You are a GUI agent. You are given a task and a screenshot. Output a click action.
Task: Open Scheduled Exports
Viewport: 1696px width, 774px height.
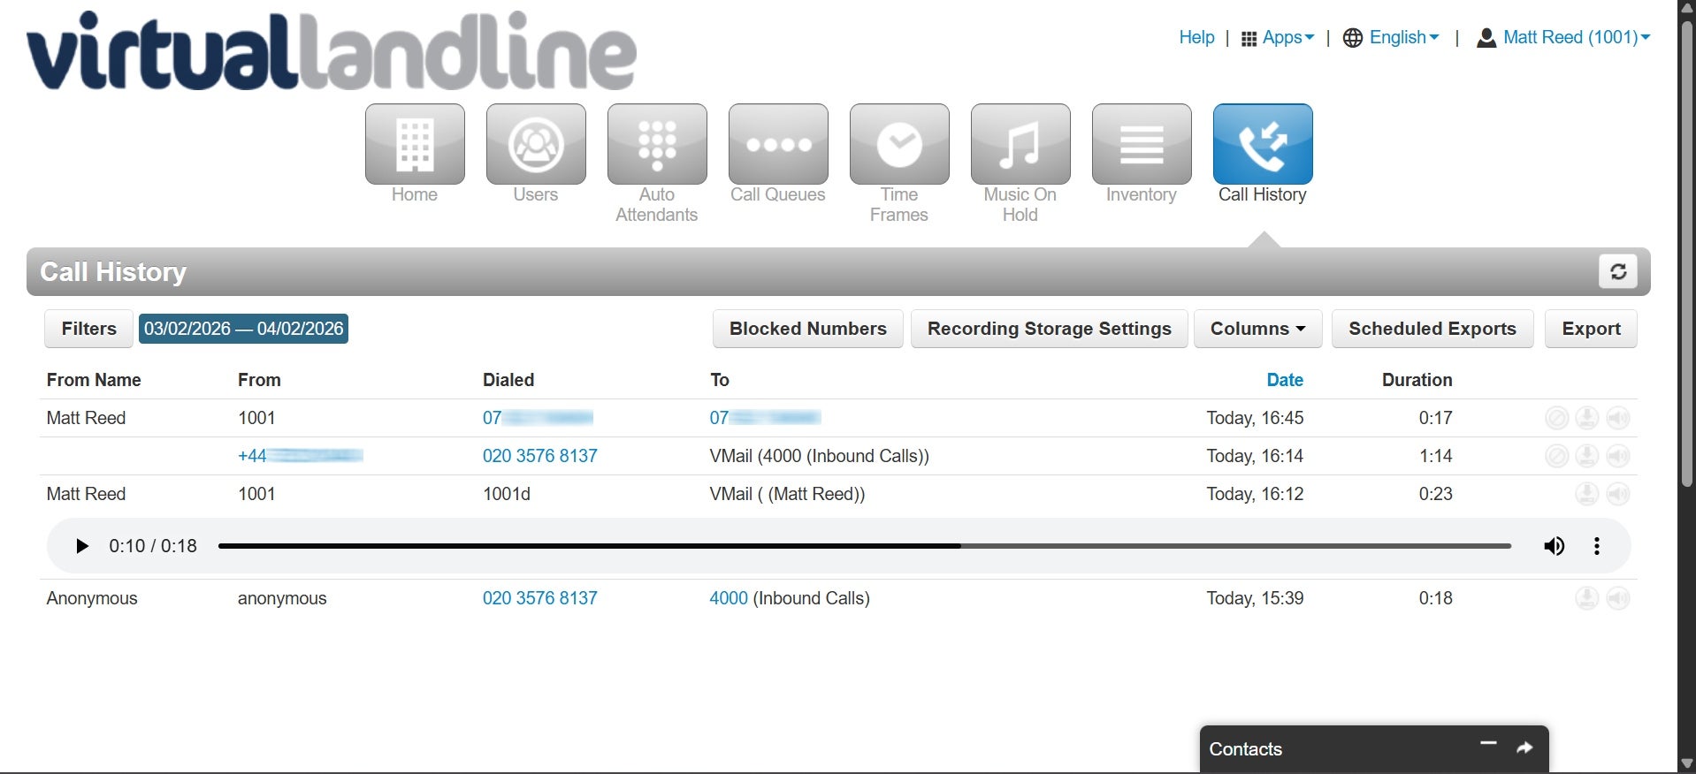coord(1432,329)
